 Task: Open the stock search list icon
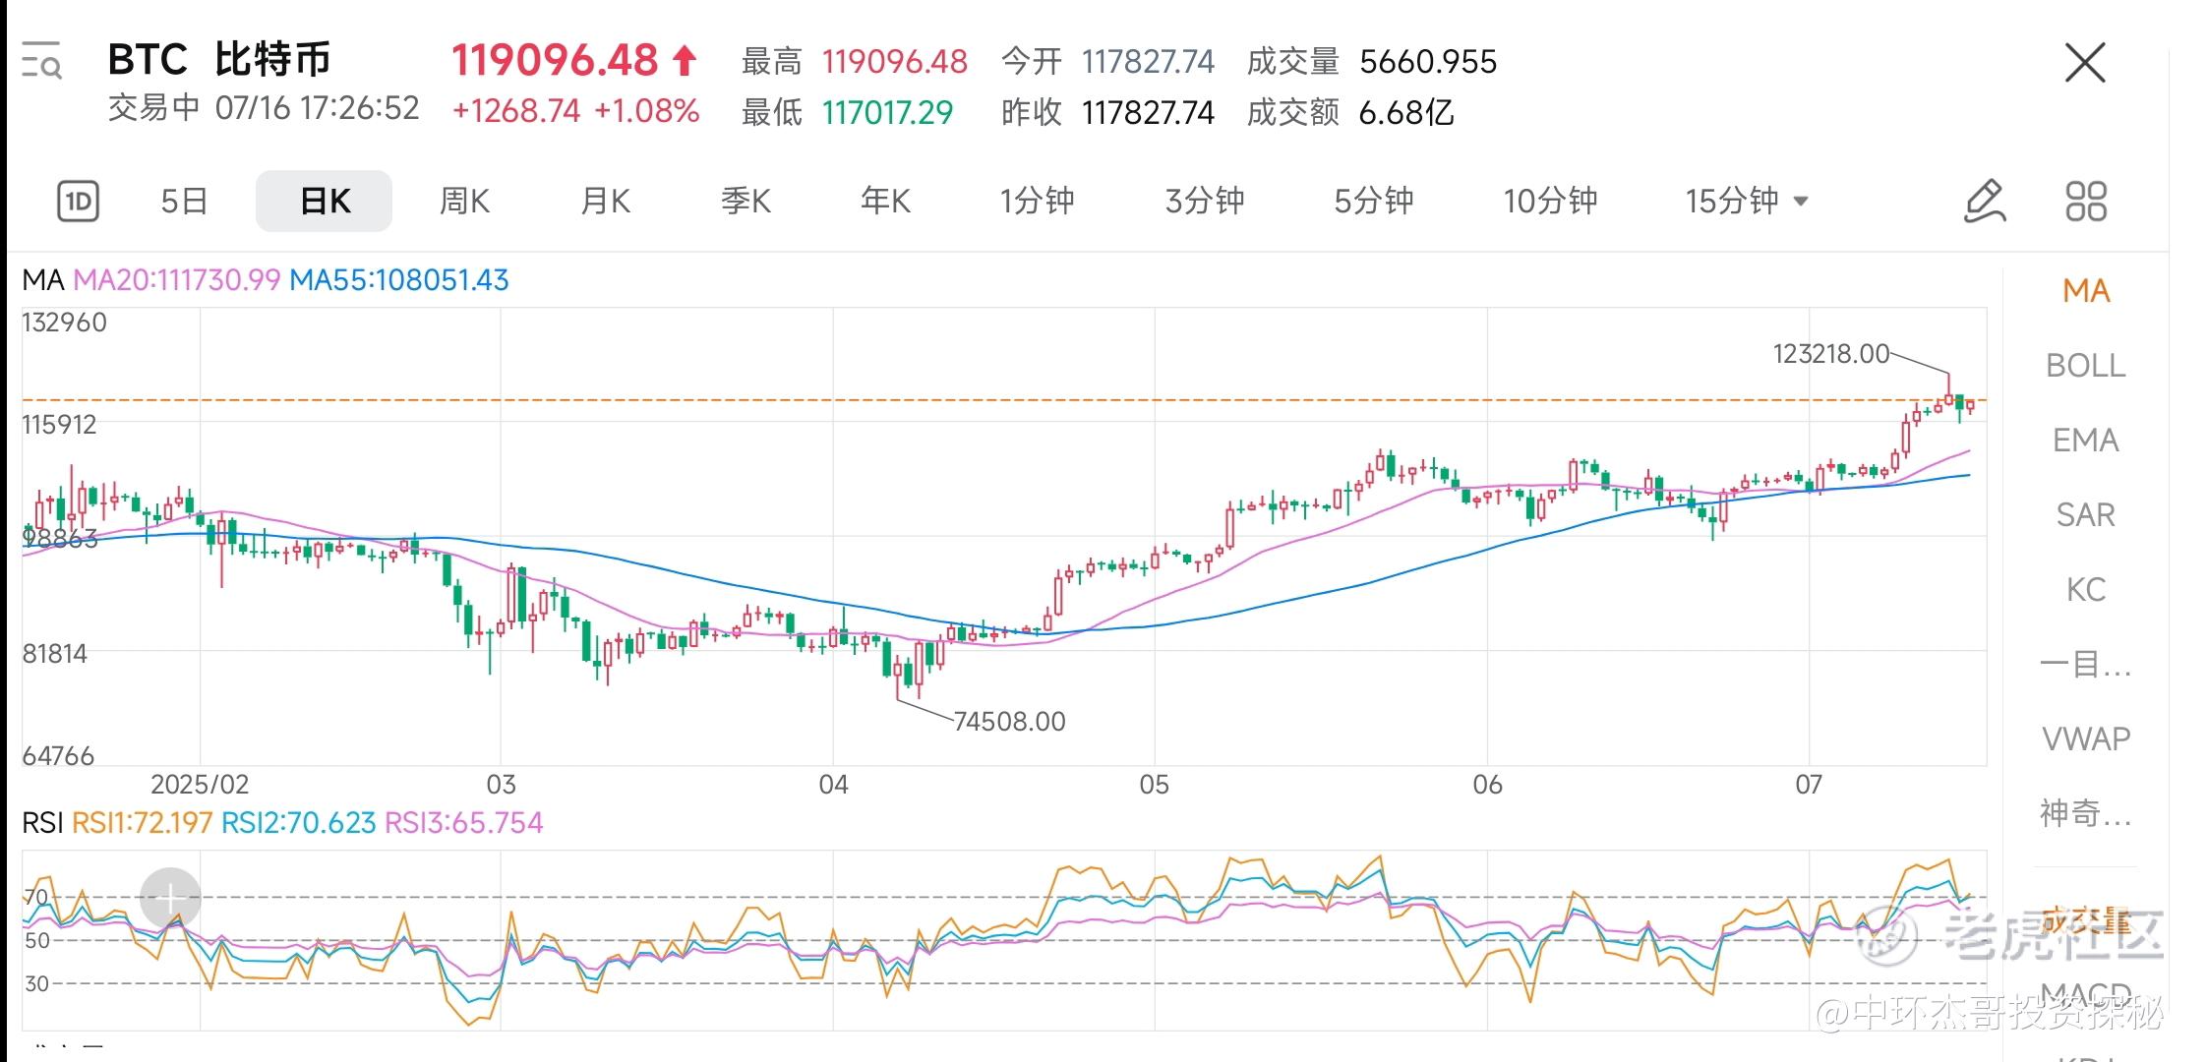click(41, 60)
